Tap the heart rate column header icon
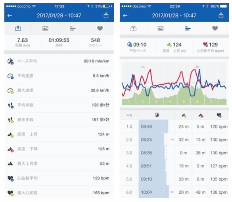Viewport: 232px width, 202px height. 219,115
